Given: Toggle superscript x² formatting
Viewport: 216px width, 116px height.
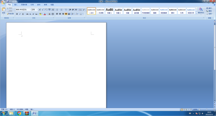Looking at the screenshot, I should coord(33,14).
